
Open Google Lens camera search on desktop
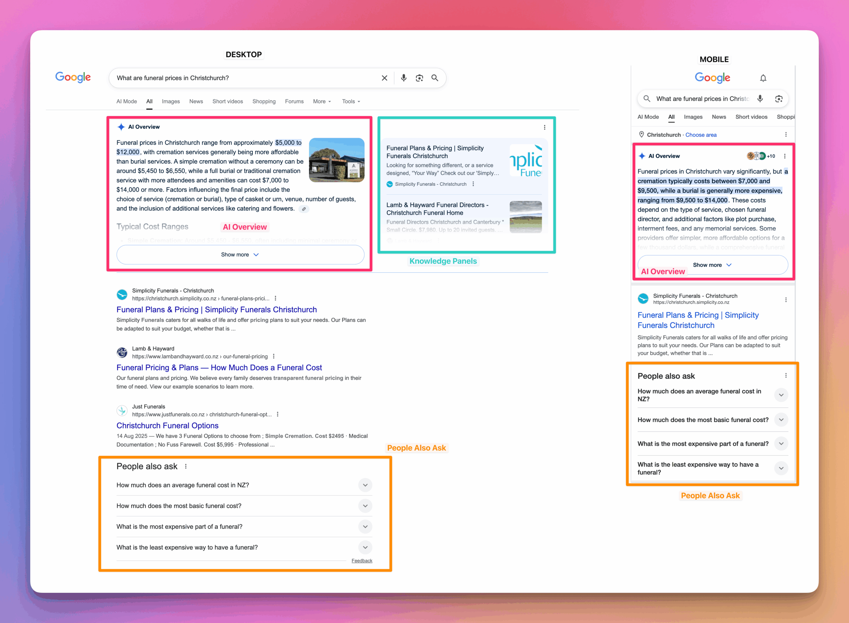coord(419,78)
